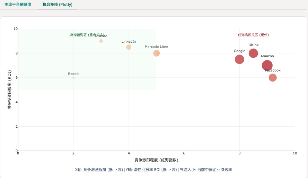This screenshot has width=308, height=178.
Task: Select the tiny Reddit data point
Action: pos(73,78)
